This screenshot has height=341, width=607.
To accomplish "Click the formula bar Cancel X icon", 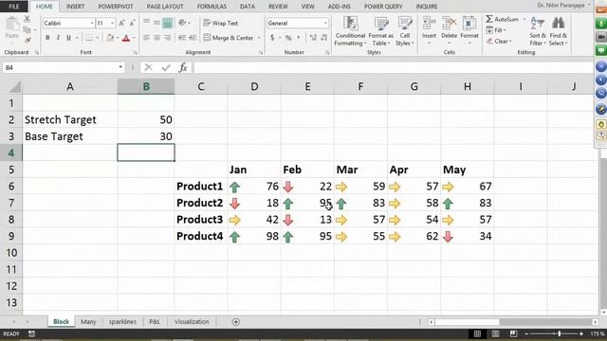I will tap(148, 67).
